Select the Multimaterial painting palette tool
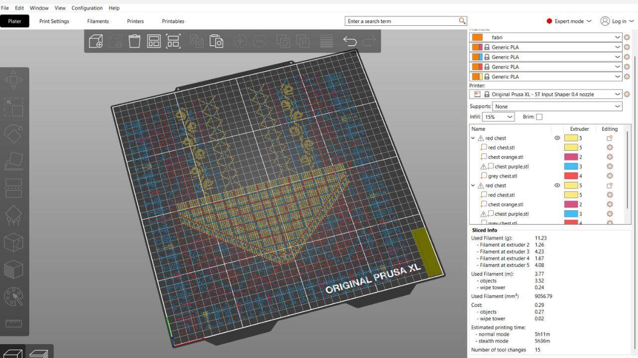The width and height of the screenshot is (638, 358). 13,297
